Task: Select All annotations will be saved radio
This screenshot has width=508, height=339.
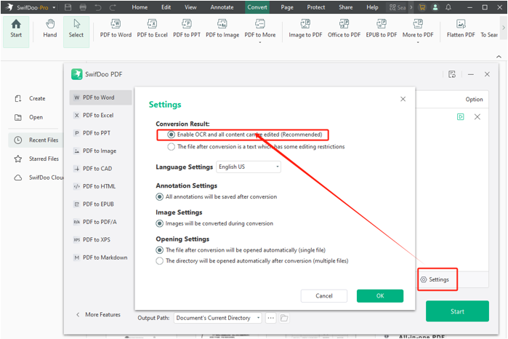Action: point(159,196)
